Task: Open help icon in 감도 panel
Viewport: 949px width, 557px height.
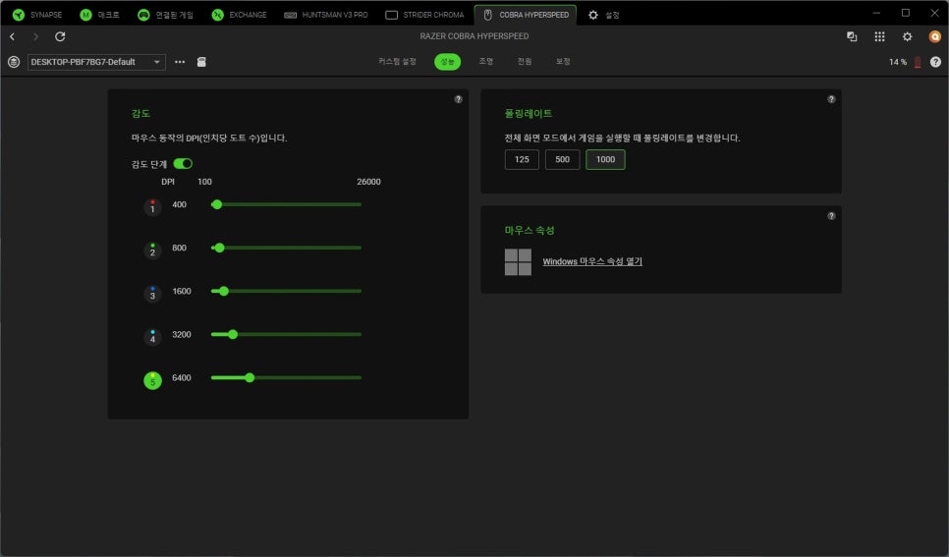Action: tap(458, 99)
